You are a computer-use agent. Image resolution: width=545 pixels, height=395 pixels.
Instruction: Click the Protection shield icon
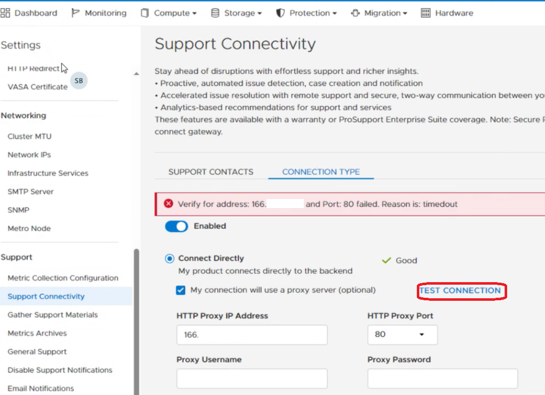pyautogui.click(x=281, y=13)
